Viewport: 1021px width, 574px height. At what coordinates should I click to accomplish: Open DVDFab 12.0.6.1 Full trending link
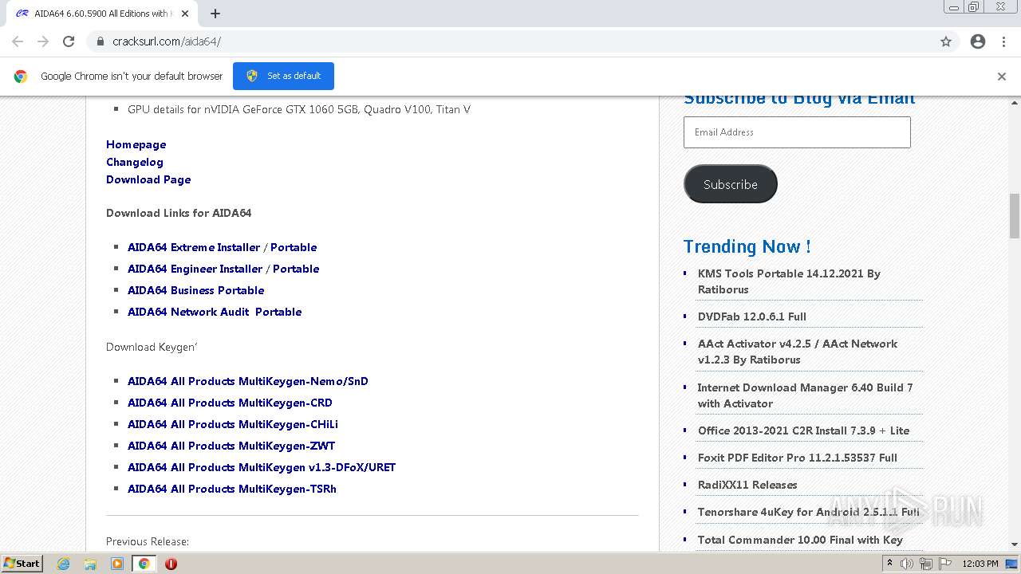click(752, 316)
